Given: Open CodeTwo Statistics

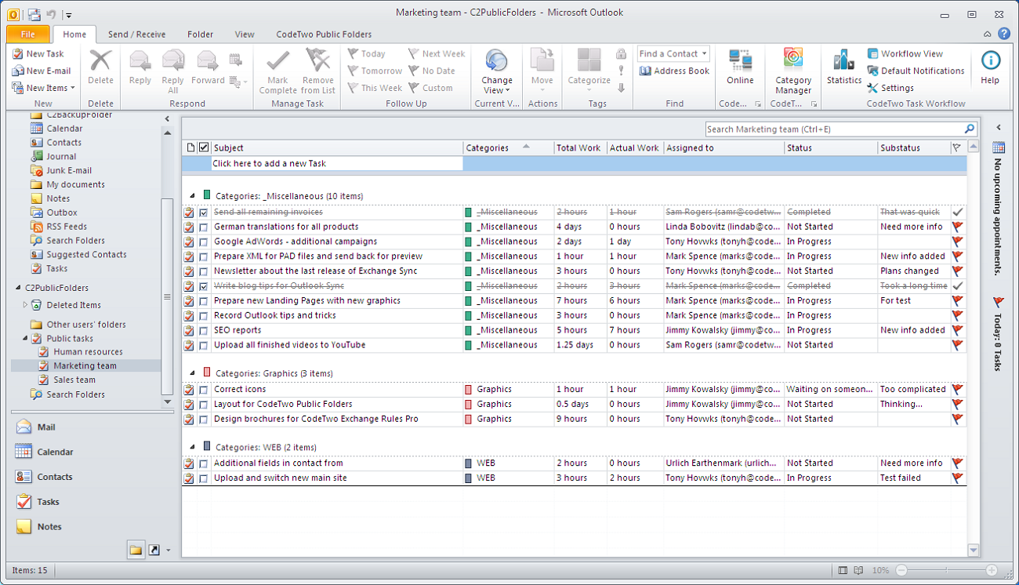Looking at the screenshot, I should point(843,66).
